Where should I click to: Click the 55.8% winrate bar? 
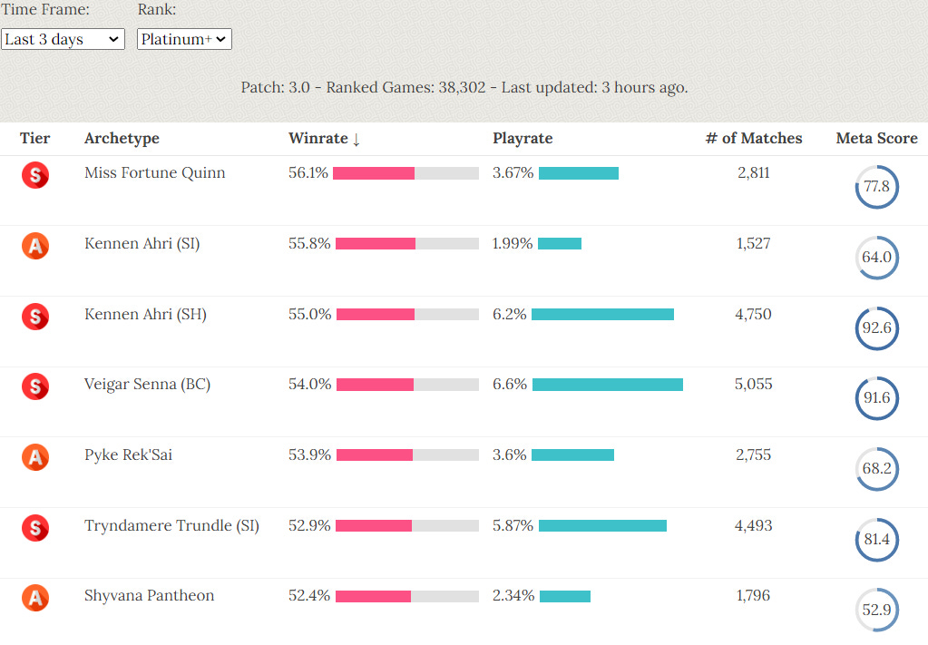[x=407, y=243]
